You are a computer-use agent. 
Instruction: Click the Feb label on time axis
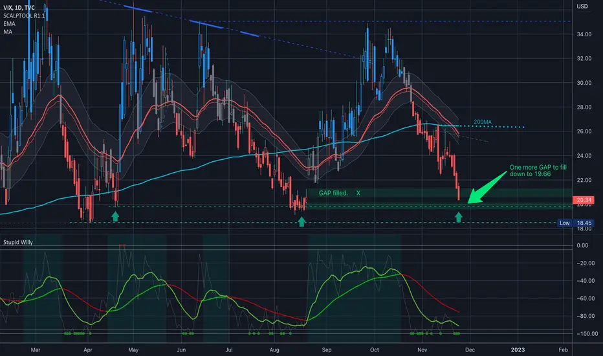pos(563,350)
